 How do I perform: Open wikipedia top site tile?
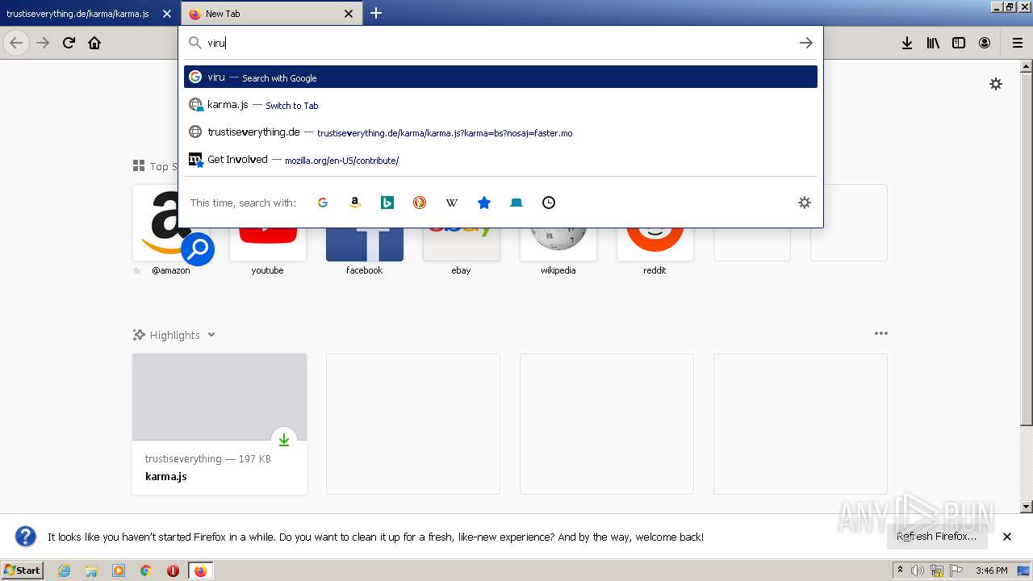click(558, 230)
